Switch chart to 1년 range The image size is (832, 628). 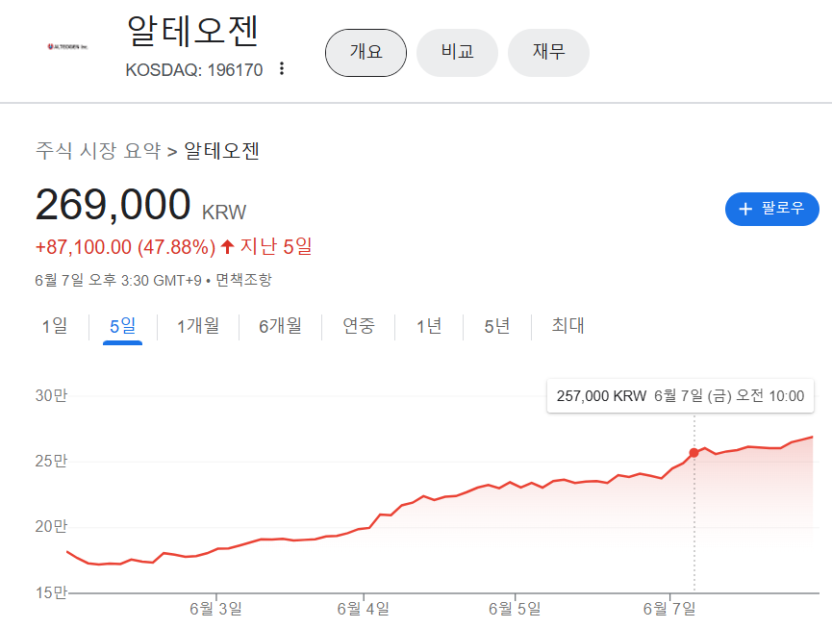(x=429, y=326)
